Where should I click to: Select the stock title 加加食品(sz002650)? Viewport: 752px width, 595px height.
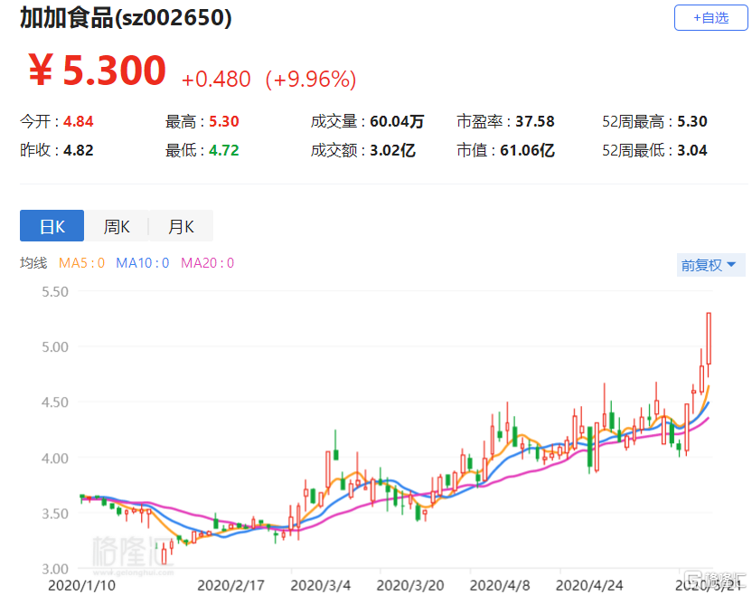pos(126,18)
